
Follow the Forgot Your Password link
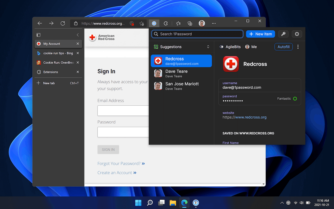119,163
